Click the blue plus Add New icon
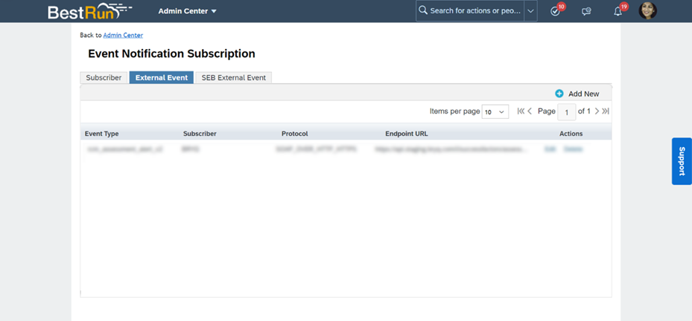Viewport: 692px width, 321px height. click(x=559, y=94)
